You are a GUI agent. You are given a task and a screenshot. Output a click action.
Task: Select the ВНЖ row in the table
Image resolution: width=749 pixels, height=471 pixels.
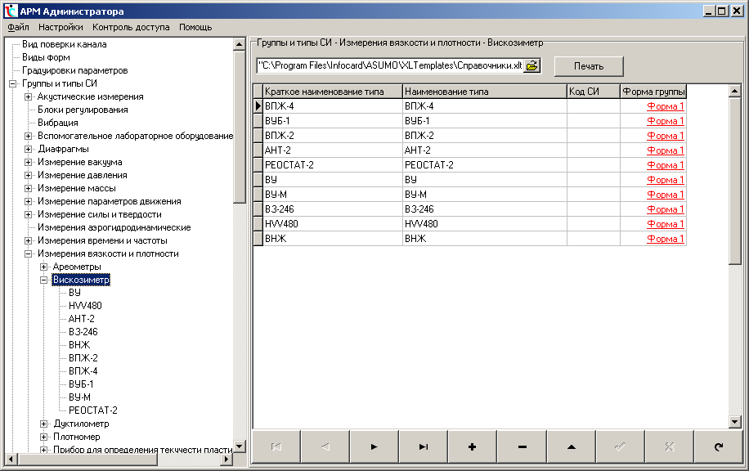pos(331,239)
